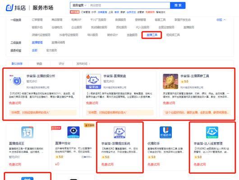Click the 直播中控台 eye icon
239x180 pixels.
74,132
